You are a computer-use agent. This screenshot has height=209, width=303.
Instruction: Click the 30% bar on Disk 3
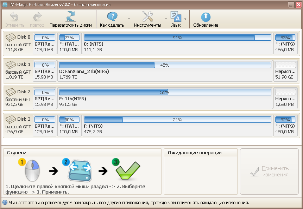pos(70,120)
